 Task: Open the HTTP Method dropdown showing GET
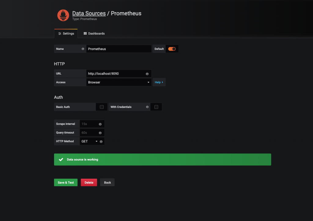pyautogui.click(x=89, y=141)
